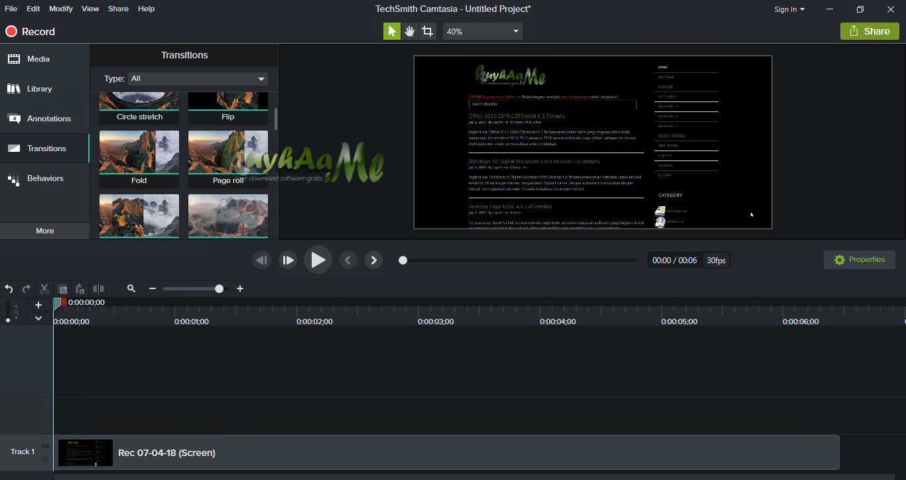906x480 pixels.
Task: Click the timeline zoom in plus
Action: click(x=240, y=288)
